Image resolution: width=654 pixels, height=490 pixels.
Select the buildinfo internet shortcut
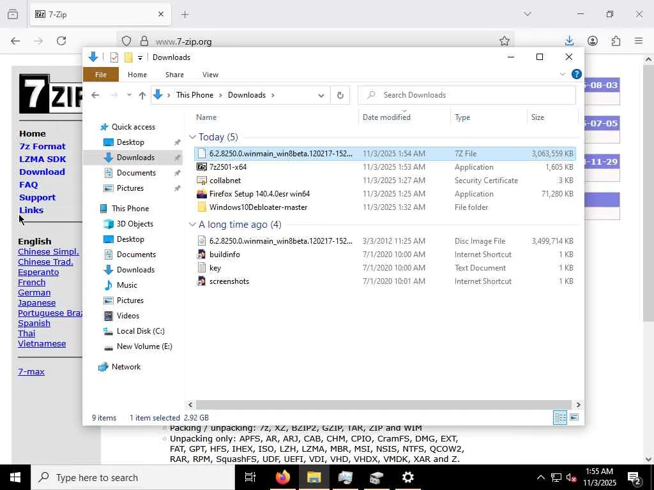click(x=385, y=254)
